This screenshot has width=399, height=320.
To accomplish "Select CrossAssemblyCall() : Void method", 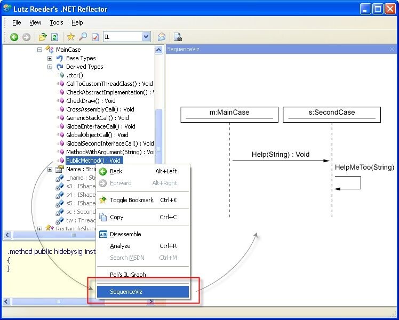I will click(x=100, y=109).
